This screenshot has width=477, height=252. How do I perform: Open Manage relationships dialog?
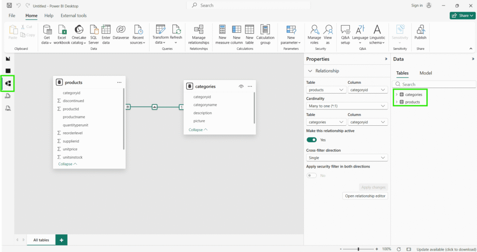tap(198, 34)
